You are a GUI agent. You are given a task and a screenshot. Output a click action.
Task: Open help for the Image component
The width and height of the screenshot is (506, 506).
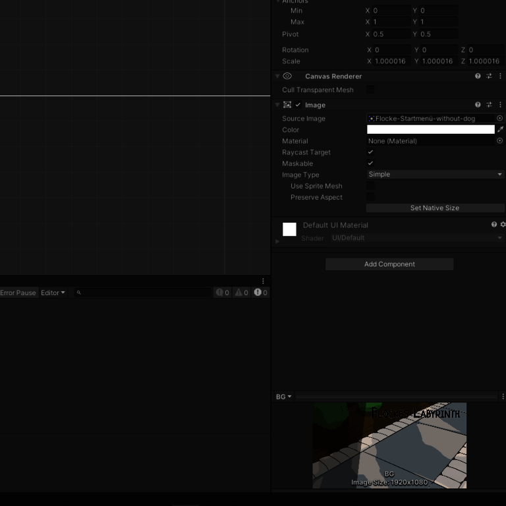[x=478, y=105]
